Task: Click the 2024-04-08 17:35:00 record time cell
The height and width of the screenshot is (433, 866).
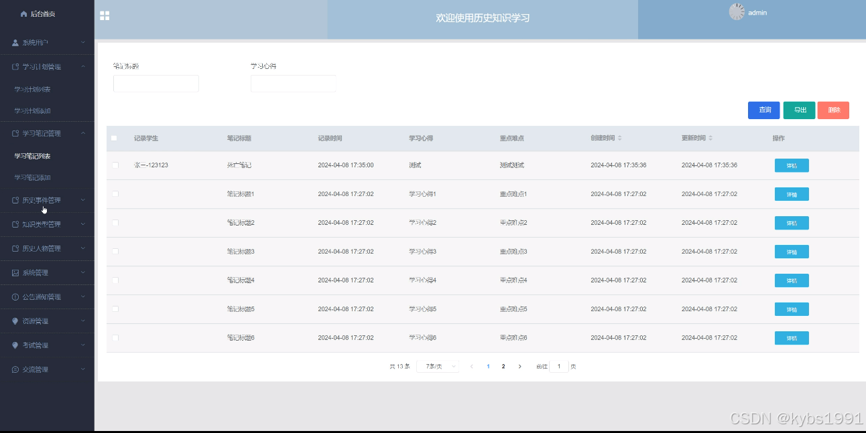Action: (x=346, y=165)
